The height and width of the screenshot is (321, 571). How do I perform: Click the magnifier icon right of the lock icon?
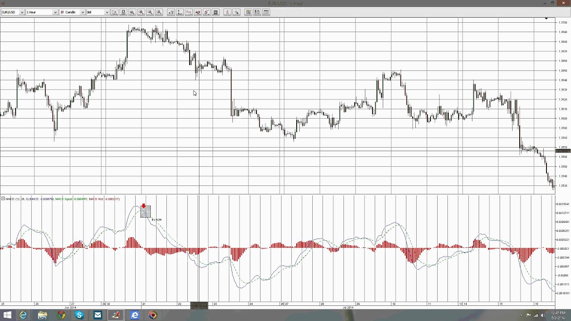click(x=132, y=12)
